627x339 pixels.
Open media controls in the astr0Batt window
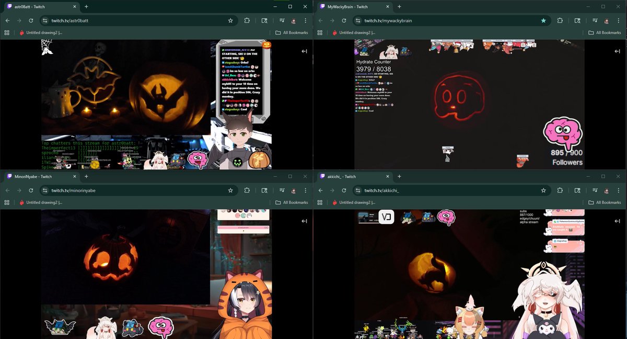[x=282, y=20]
